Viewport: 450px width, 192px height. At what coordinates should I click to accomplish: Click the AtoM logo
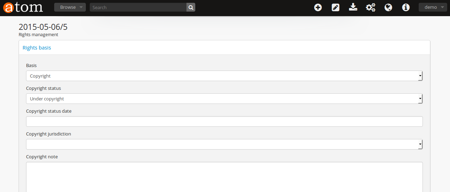[x=23, y=7]
